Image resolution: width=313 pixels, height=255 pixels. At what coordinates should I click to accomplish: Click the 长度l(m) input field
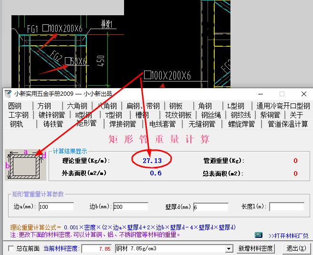tap(287, 207)
